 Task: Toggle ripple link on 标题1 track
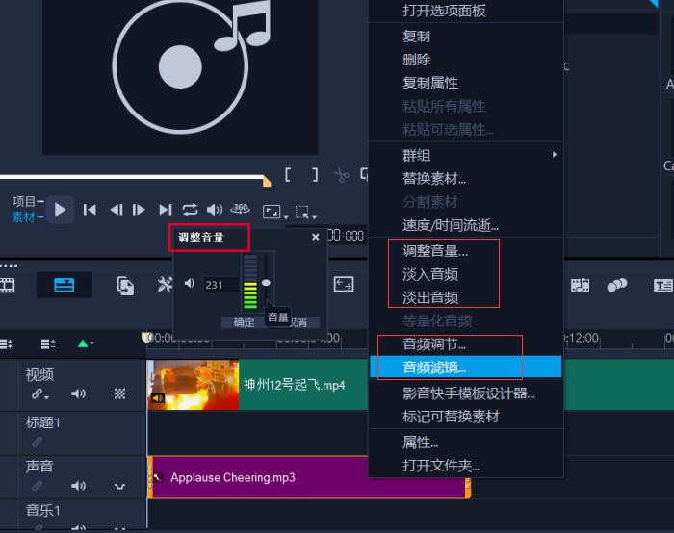pyautogui.click(x=37, y=442)
